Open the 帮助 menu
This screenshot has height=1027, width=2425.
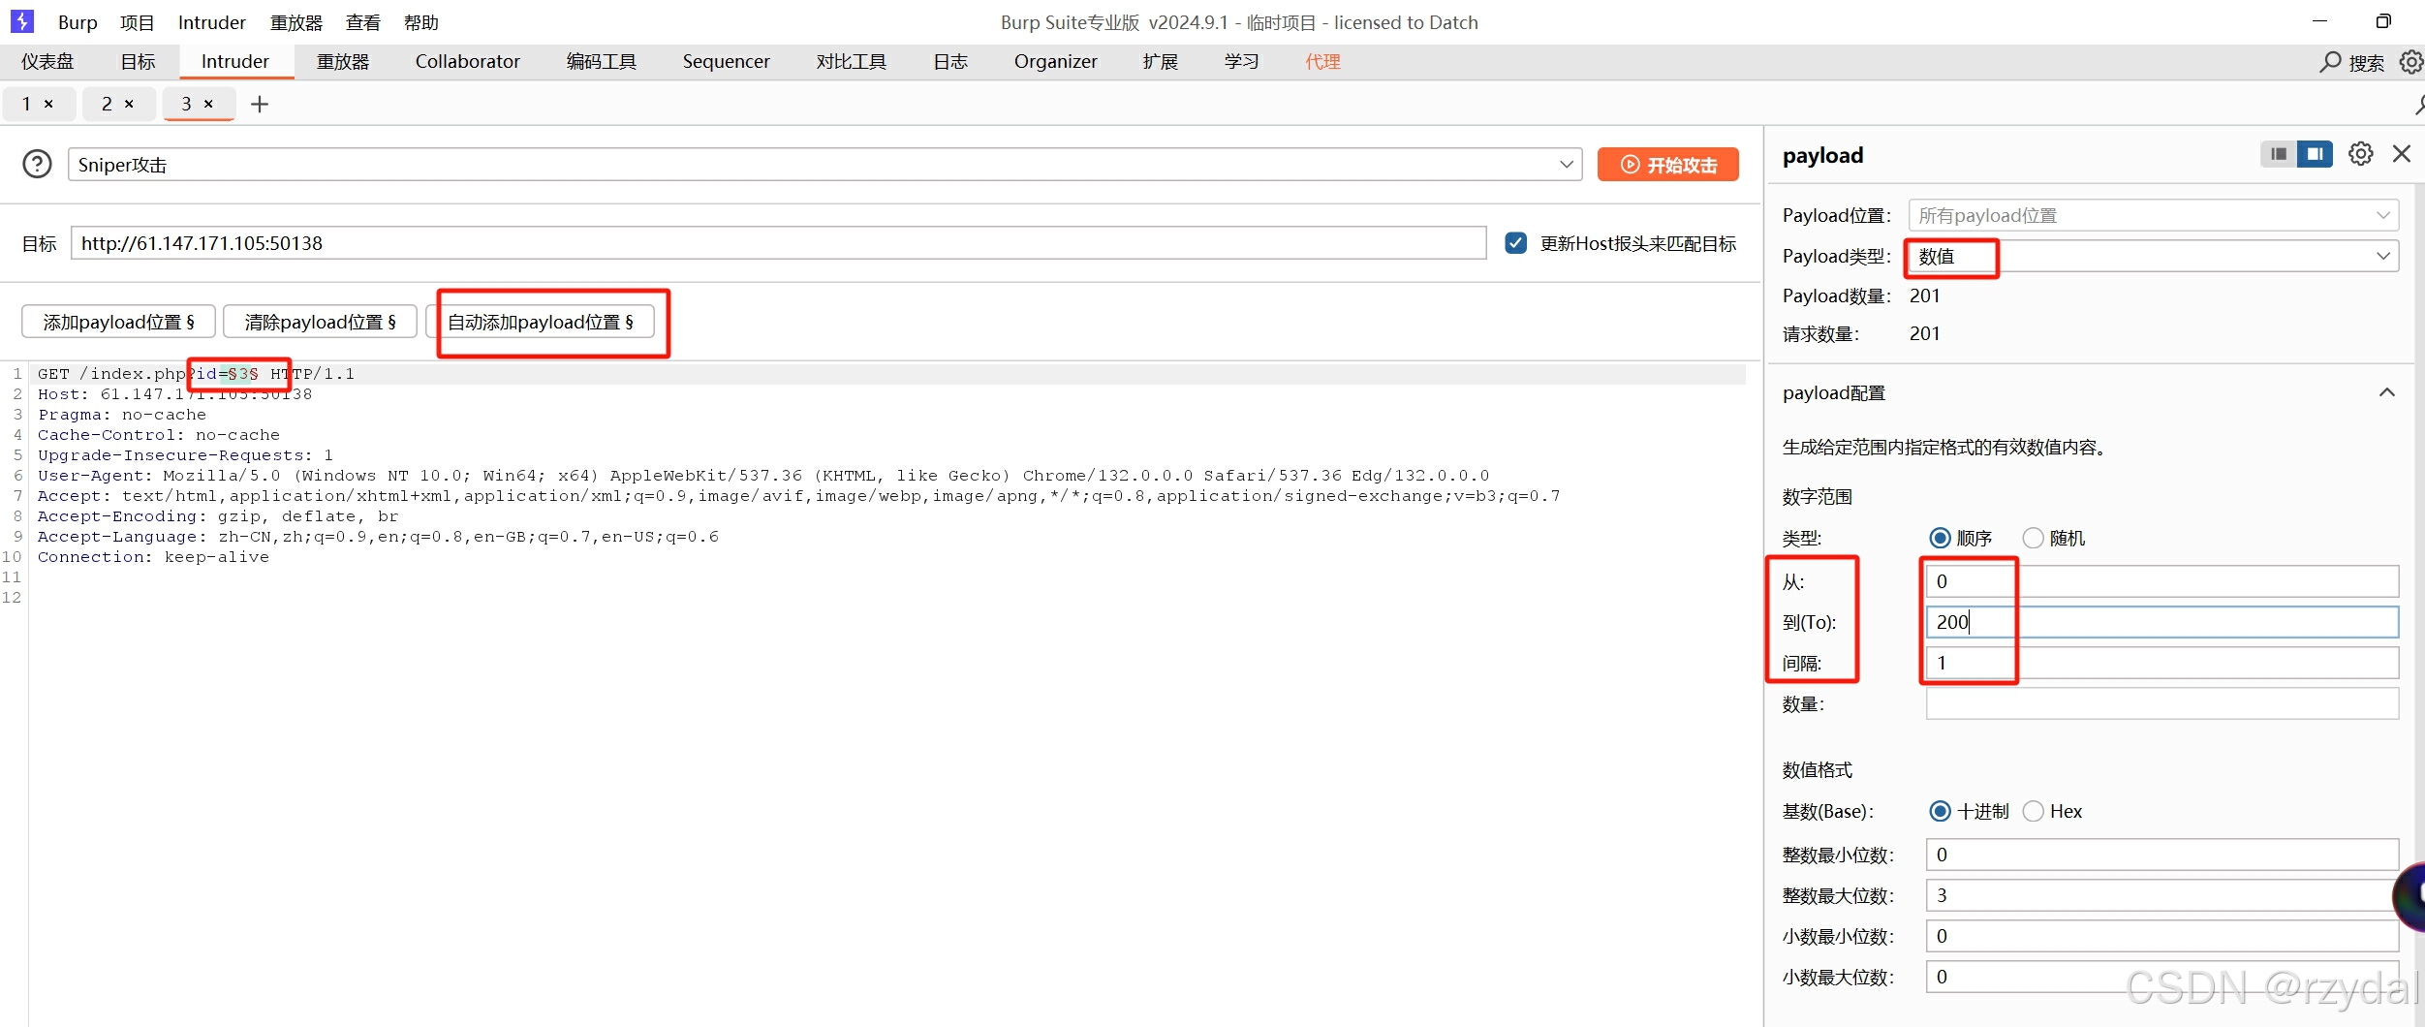(421, 22)
